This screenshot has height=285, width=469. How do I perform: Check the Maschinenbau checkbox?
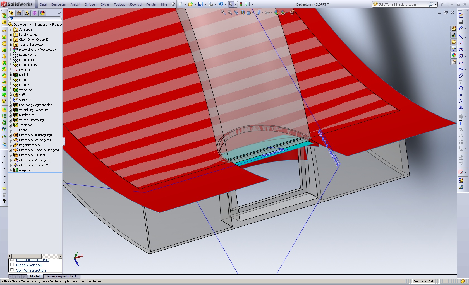[12, 265]
